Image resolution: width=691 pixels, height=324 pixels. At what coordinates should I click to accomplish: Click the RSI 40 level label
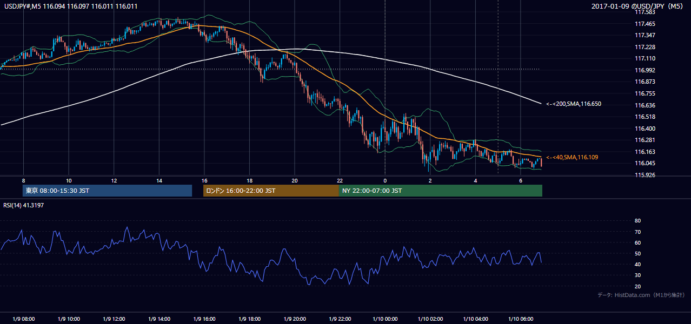638,264
